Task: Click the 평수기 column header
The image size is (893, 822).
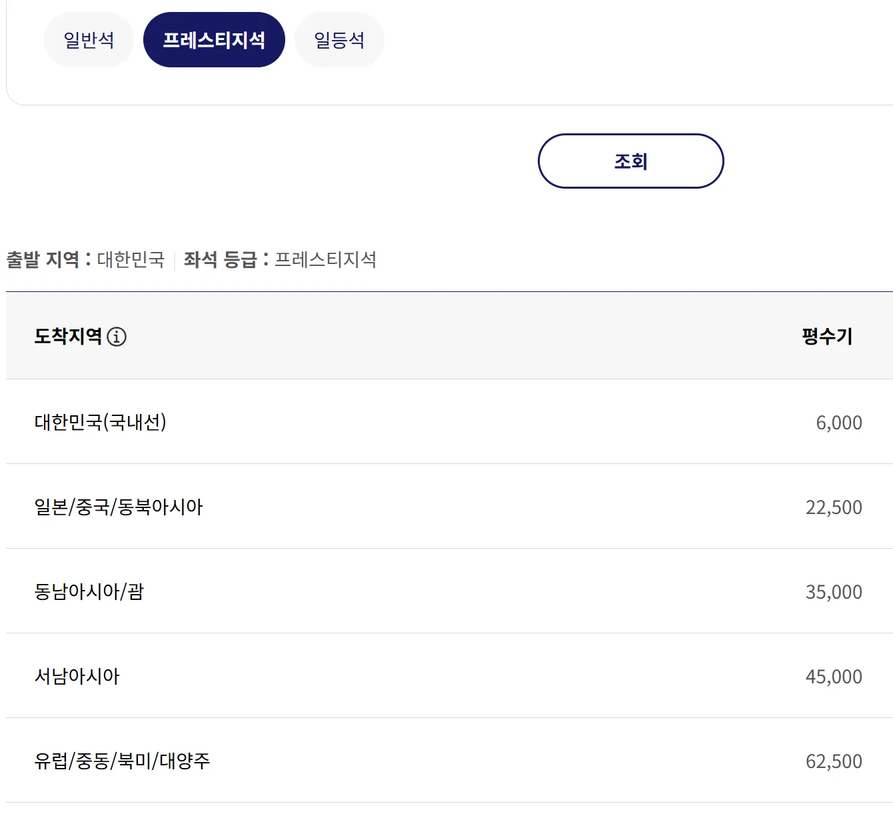Action: point(827,337)
